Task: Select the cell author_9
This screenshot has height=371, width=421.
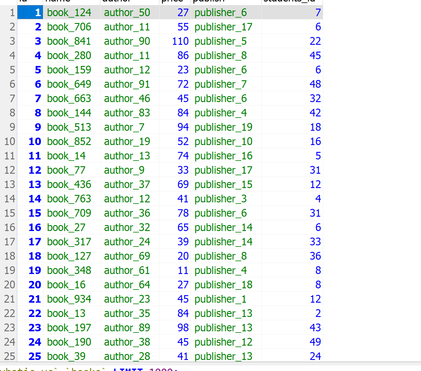Action: click(130, 170)
